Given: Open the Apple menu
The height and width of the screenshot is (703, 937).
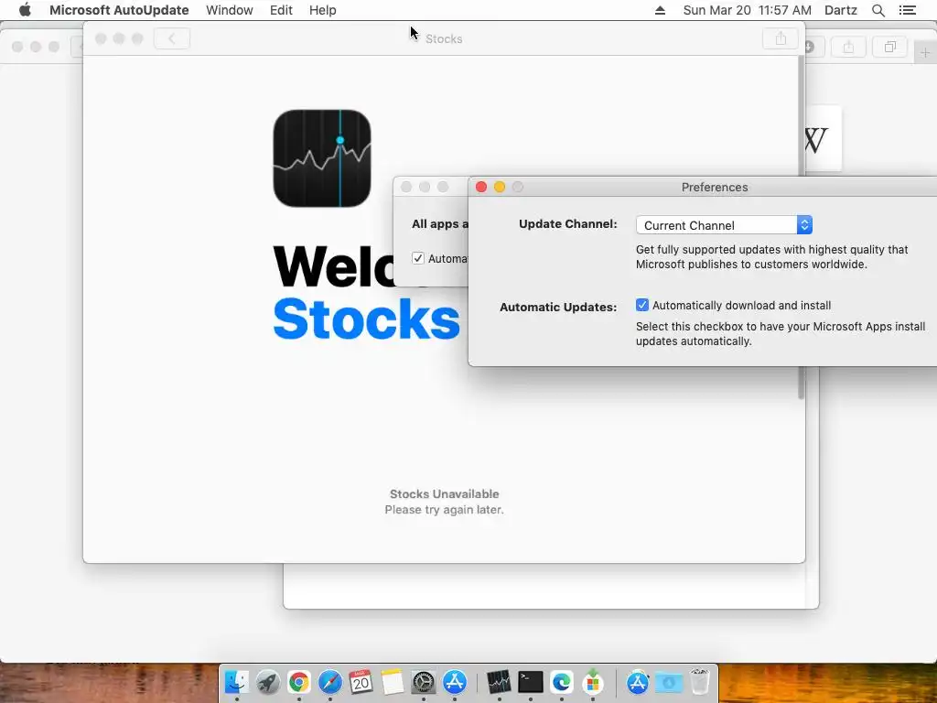Looking at the screenshot, I should pos(25,10).
